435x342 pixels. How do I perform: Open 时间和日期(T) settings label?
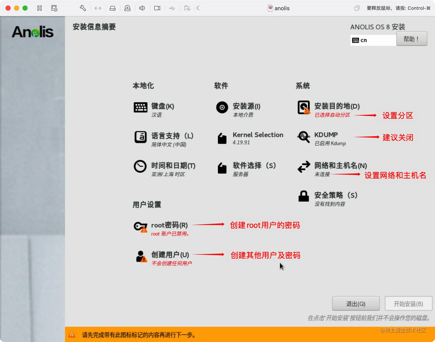(x=173, y=166)
